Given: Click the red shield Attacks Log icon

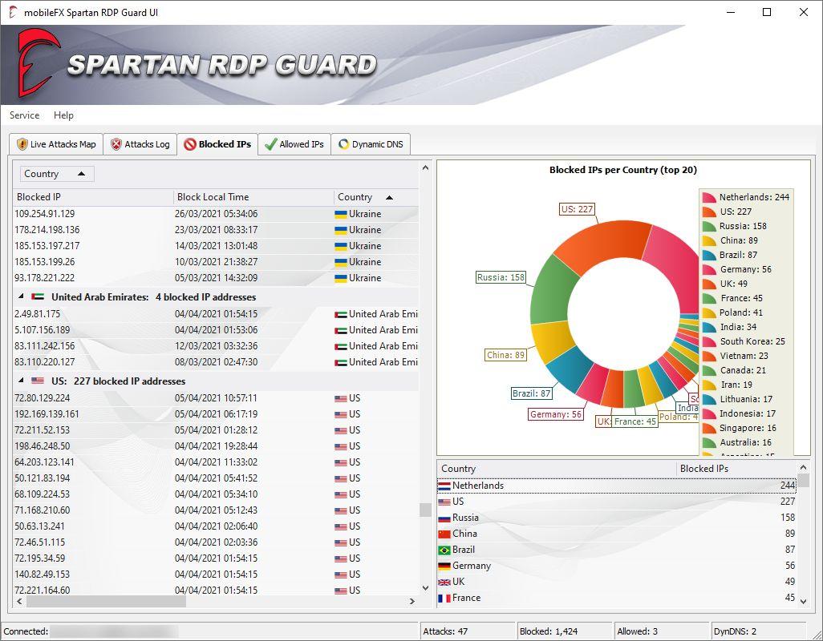Looking at the screenshot, I should pyautogui.click(x=116, y=144).
